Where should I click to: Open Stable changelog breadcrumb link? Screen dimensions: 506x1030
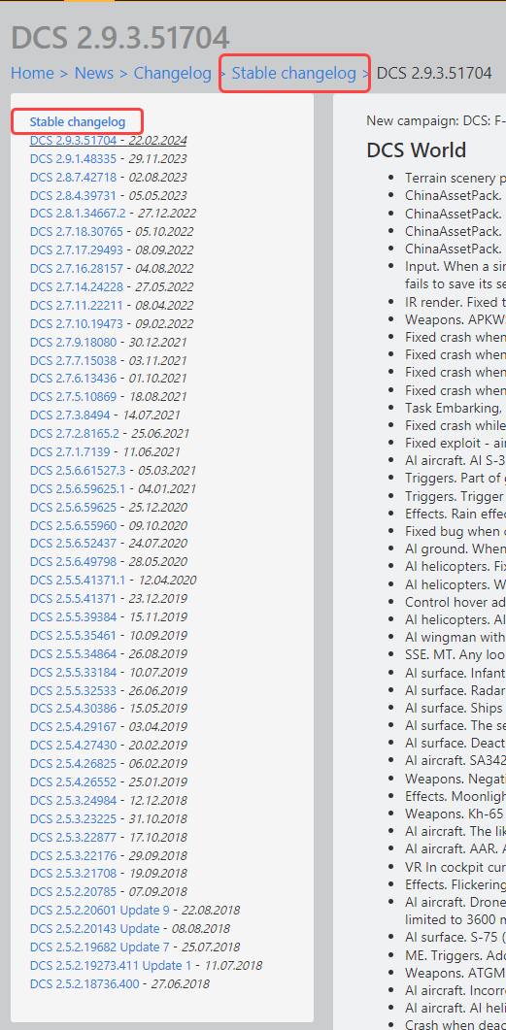293,73
